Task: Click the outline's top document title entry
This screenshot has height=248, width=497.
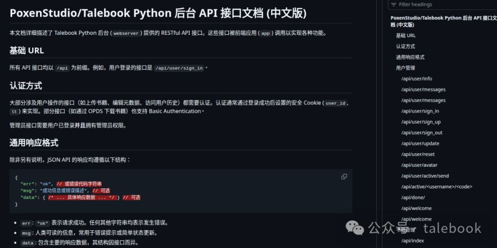Action: click(444, 21)
